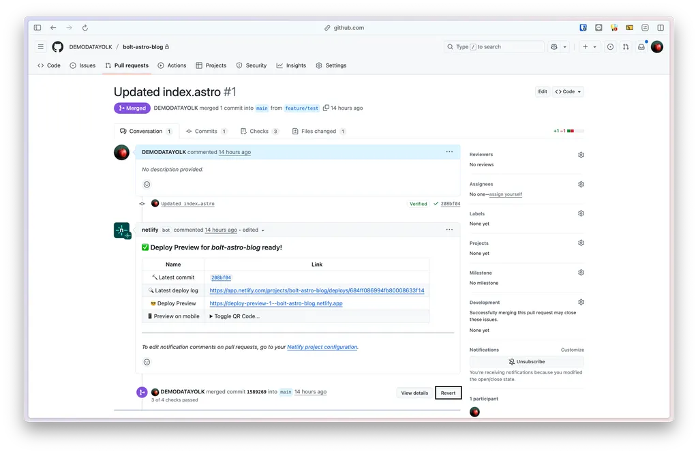Image resolution: width=698 pixels, height=454 pixels.
Task: Click Customize notifications link
Action: click(573, 350)
